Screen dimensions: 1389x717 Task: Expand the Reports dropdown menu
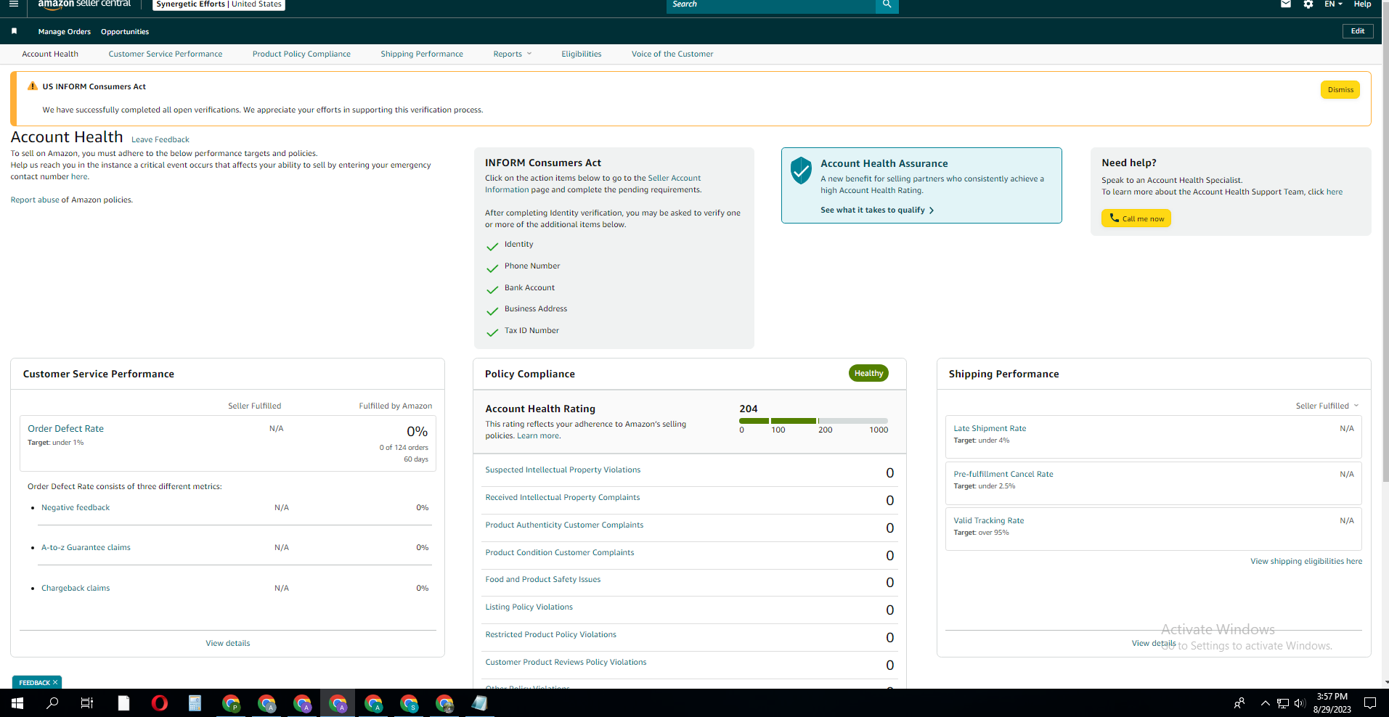[513, 54]
